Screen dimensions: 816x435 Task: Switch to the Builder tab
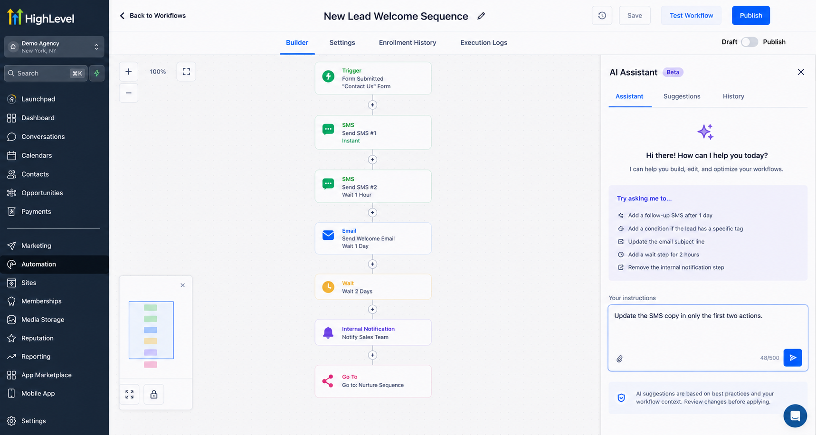(x=297, y=43)
